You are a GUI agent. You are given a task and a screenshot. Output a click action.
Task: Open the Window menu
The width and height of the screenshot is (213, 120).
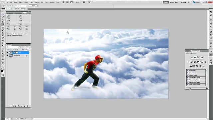point(52,2)
